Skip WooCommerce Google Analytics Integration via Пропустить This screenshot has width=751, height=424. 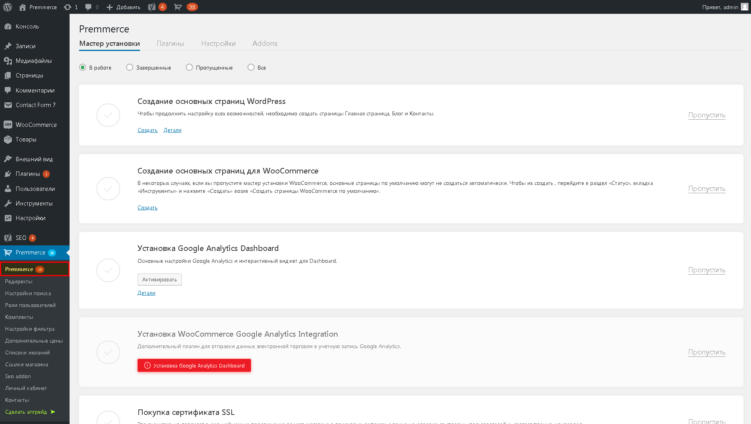click(x=707, y=352)
